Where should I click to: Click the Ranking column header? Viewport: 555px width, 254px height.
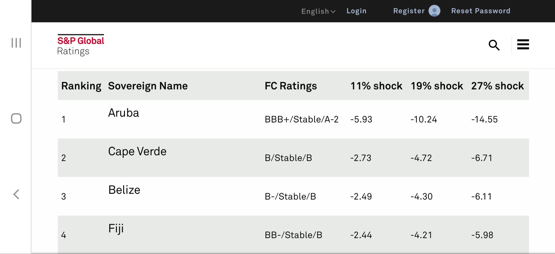(81, 86)
